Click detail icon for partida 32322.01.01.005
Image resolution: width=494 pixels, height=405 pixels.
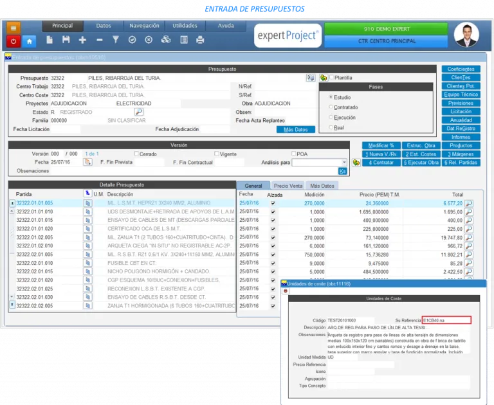coord(88,203)
